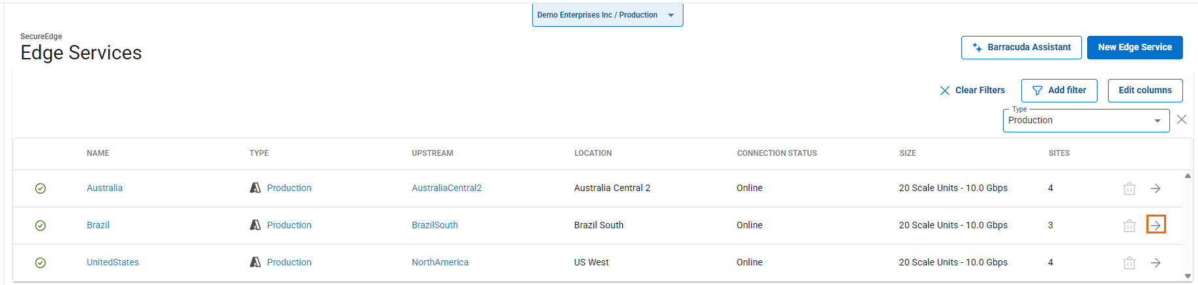
Task: Click the Add filter button
Action: 1059,91
